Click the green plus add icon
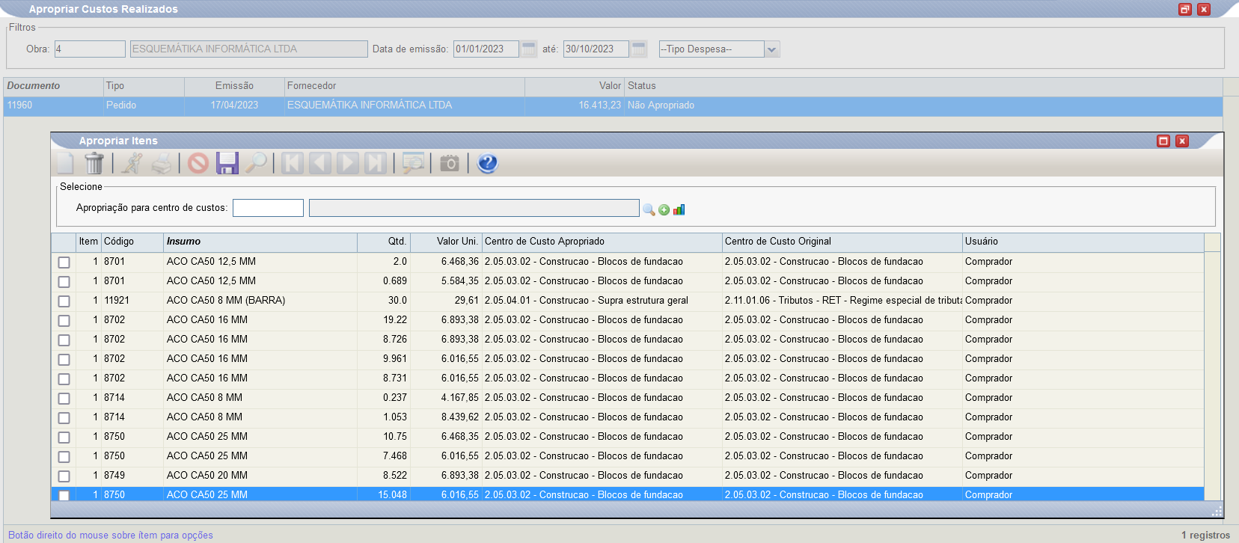Viewport: 1239px width, 543px height. [664, 210]
